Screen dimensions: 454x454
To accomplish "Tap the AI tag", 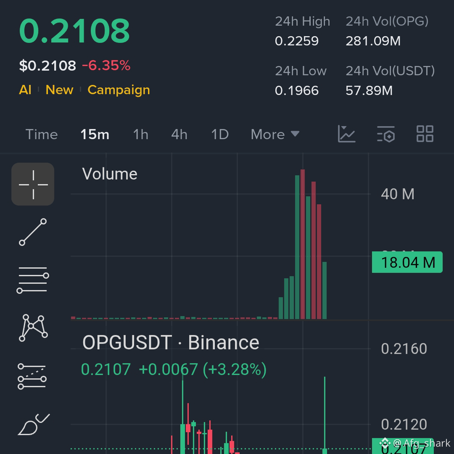I will click(x=25, y=90).
